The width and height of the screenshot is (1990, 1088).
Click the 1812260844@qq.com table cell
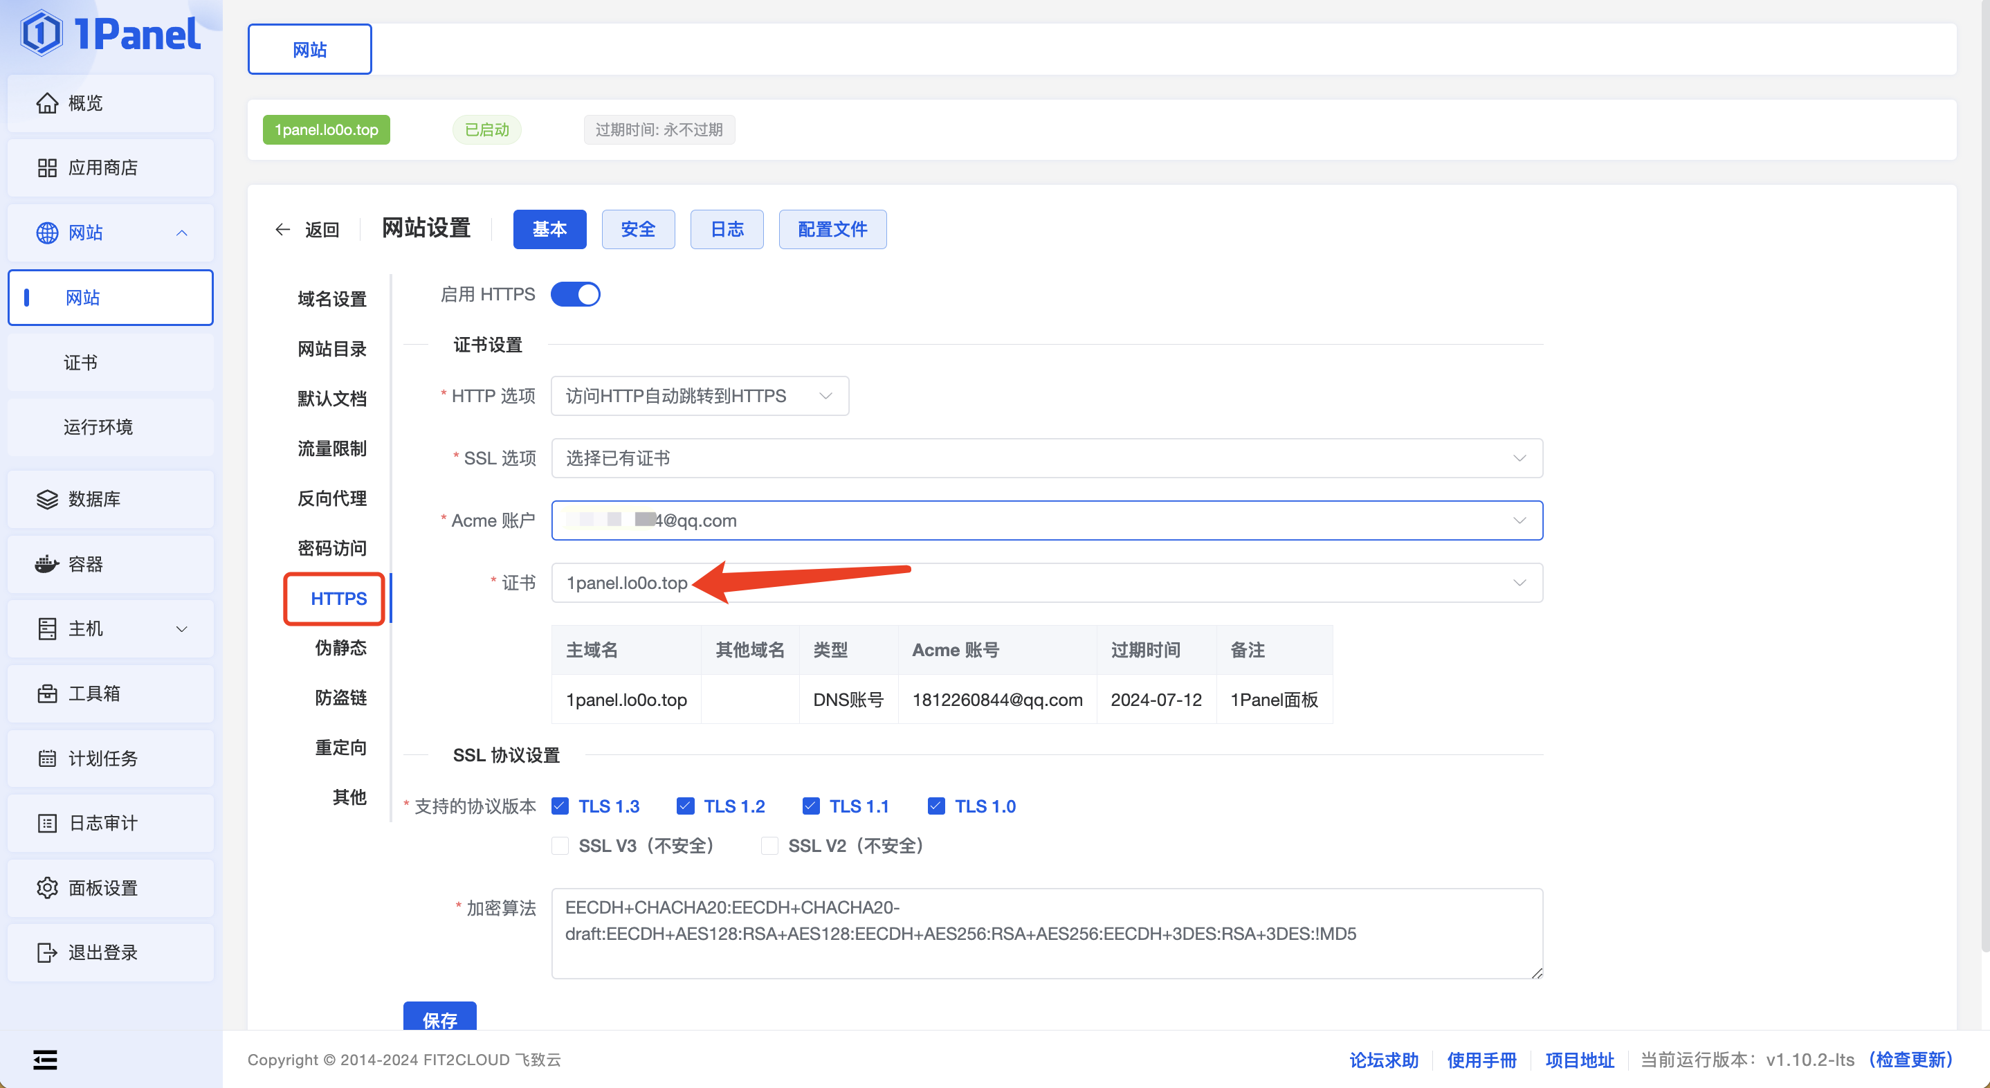tap(996, 700)
